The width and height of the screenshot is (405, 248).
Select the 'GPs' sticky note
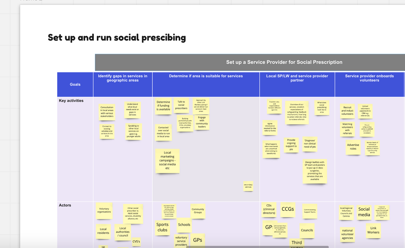click(198, 240)
